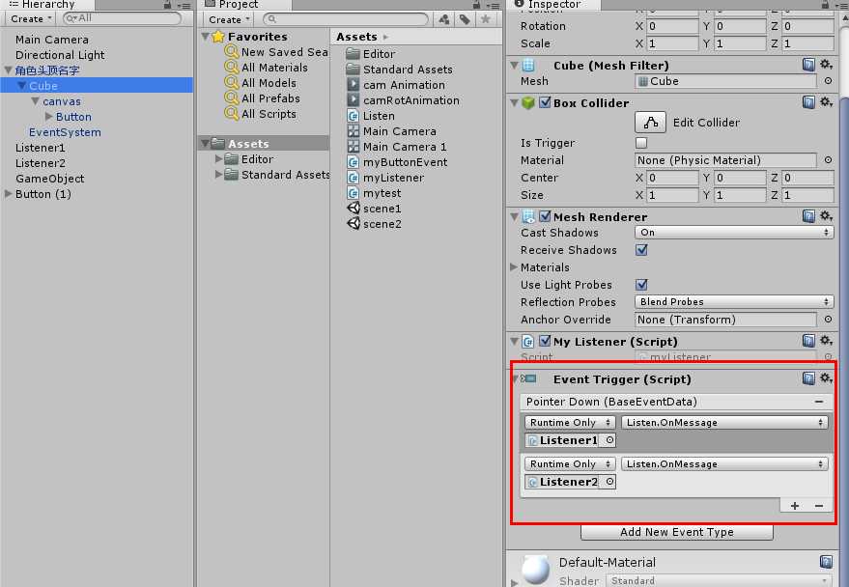The image size is (849, 587).
Task: Click search by label tag icon
Action: [x=465, y=19]
